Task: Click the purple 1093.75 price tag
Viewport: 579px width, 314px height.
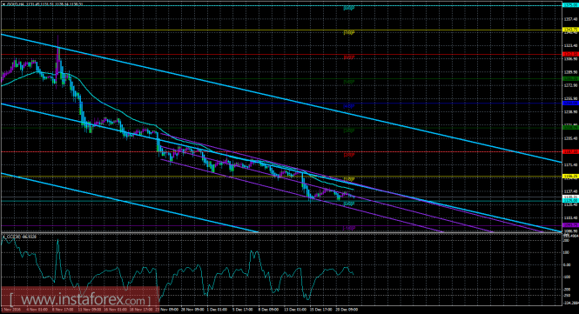Action: [x=569, y=225]
